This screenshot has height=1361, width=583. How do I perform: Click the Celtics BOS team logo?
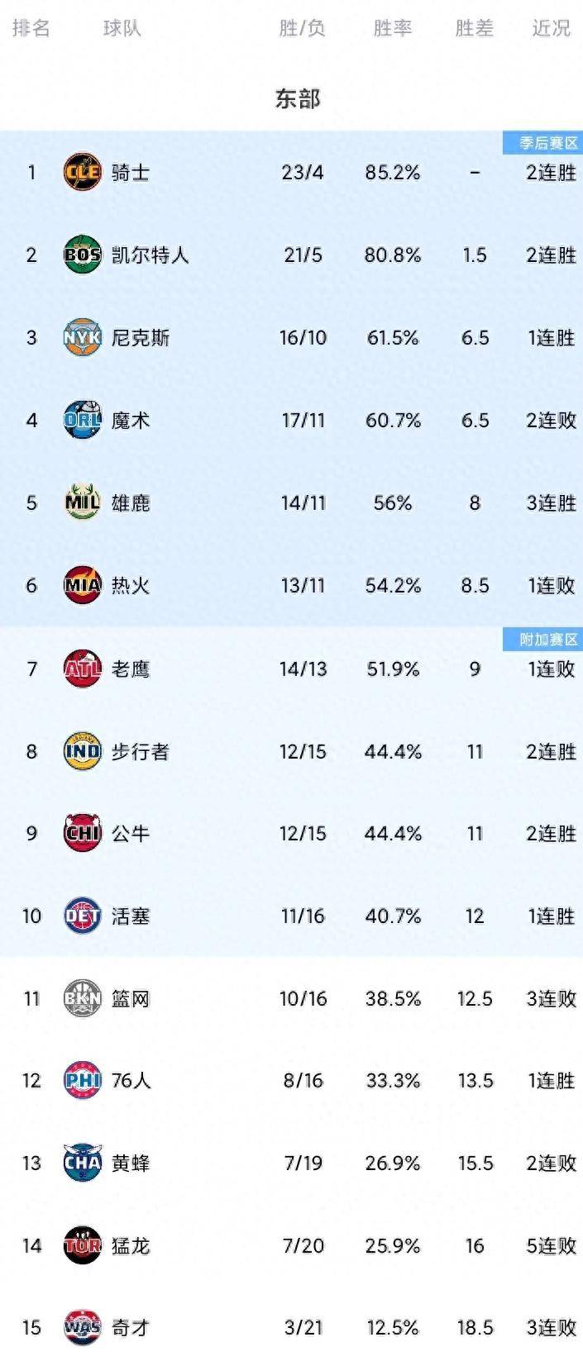(x=83, y=255)
